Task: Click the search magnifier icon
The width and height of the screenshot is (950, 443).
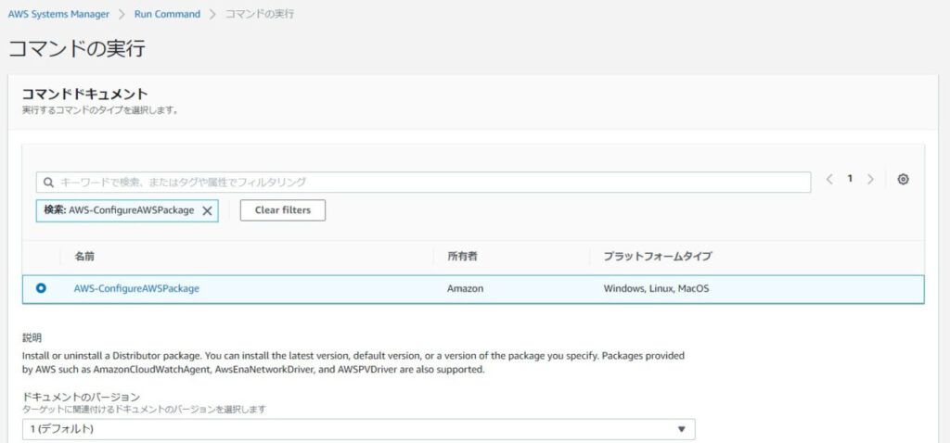Action: click(x=48, y=183)
